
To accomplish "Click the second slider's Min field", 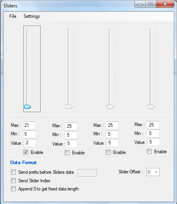I will pos(71,135).
